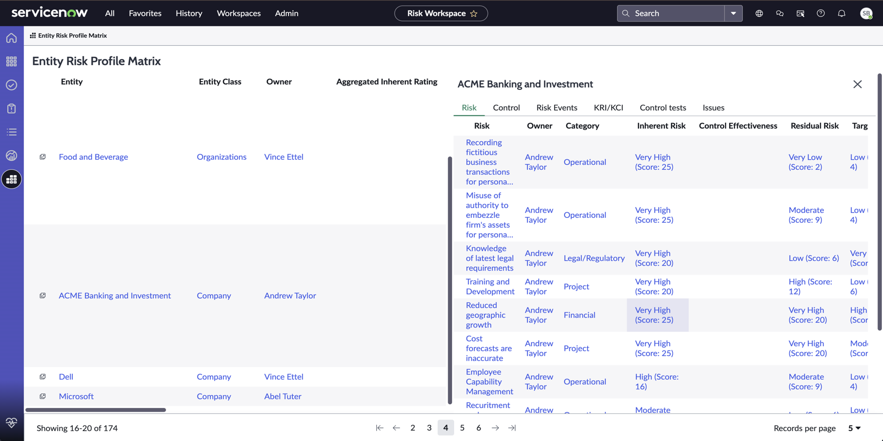Open the checkmark circle icon in sidebar

[12, 85]
